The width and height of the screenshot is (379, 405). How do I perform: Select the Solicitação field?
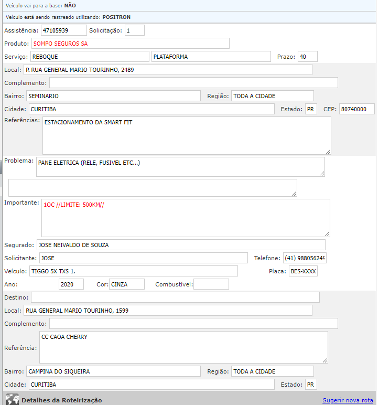click(134, 30)
